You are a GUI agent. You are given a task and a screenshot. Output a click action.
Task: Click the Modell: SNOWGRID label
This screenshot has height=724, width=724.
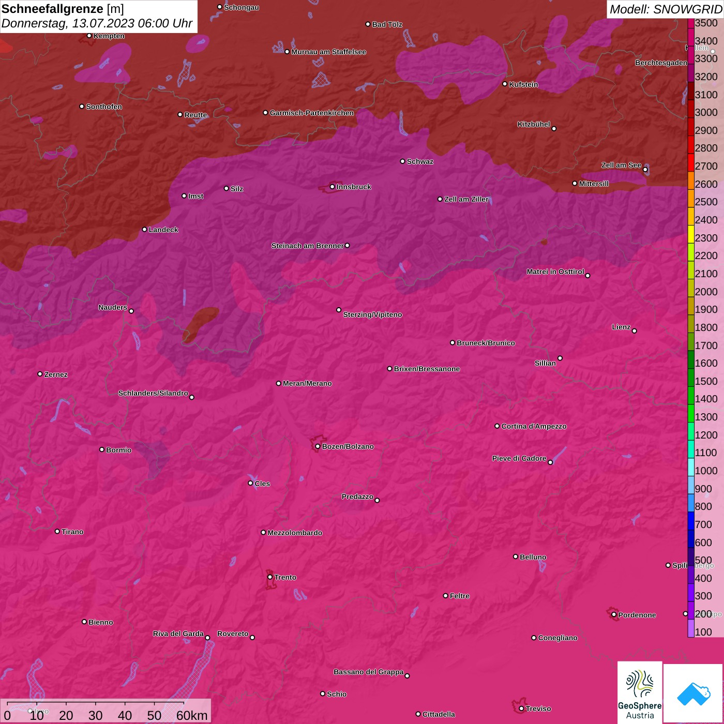click(x=665, y=9)
